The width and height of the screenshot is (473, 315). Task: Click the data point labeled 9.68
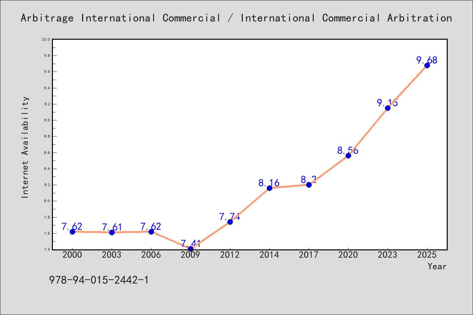tap(427, 65)
